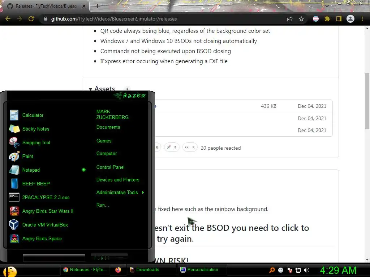370x277 pixels.
Task: Click the Action Center flag icon
Action: pos(289,270)
